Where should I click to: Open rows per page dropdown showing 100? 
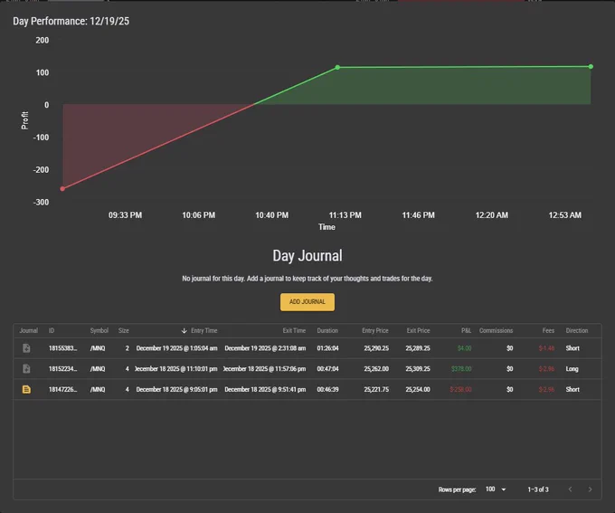[x=496, y=489]
